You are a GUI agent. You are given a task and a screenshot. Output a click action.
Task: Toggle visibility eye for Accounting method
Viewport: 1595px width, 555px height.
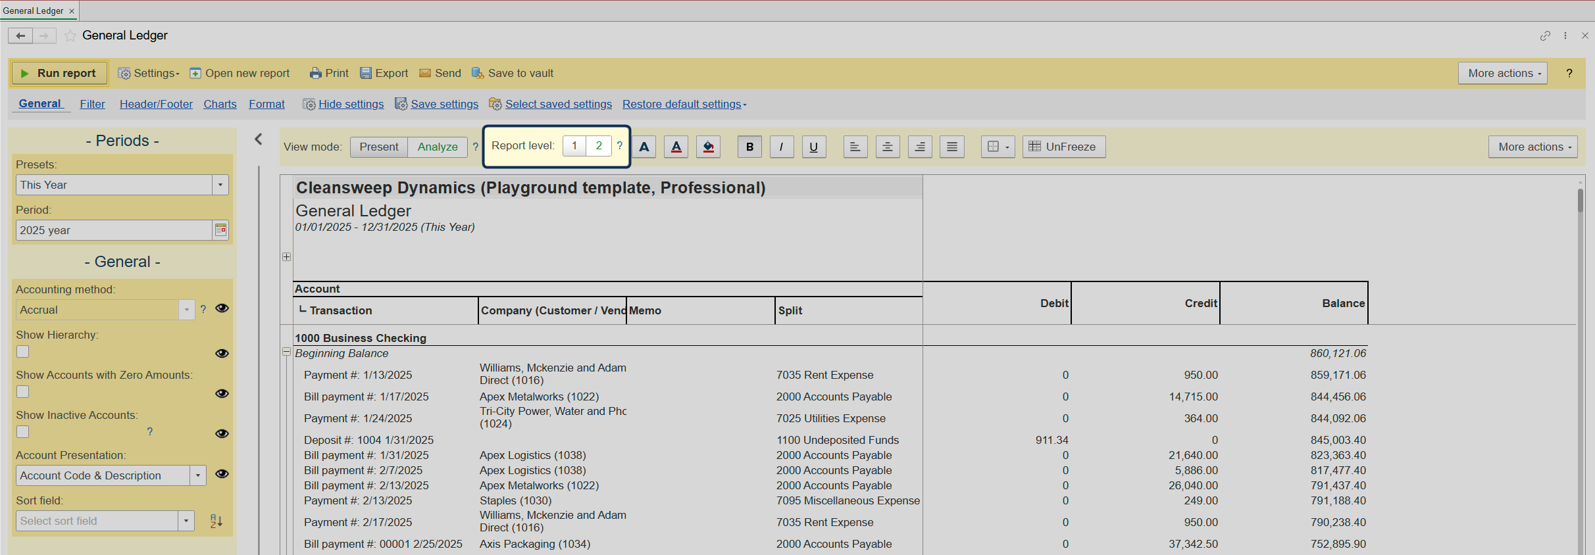point(222,308)
